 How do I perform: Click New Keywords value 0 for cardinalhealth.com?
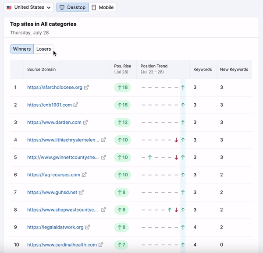pos(221,245)
